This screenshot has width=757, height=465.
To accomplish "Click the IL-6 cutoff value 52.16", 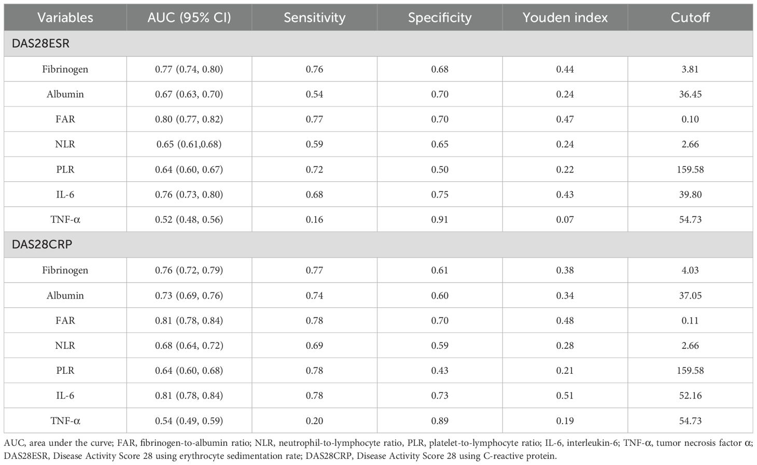I will [690, 396].
